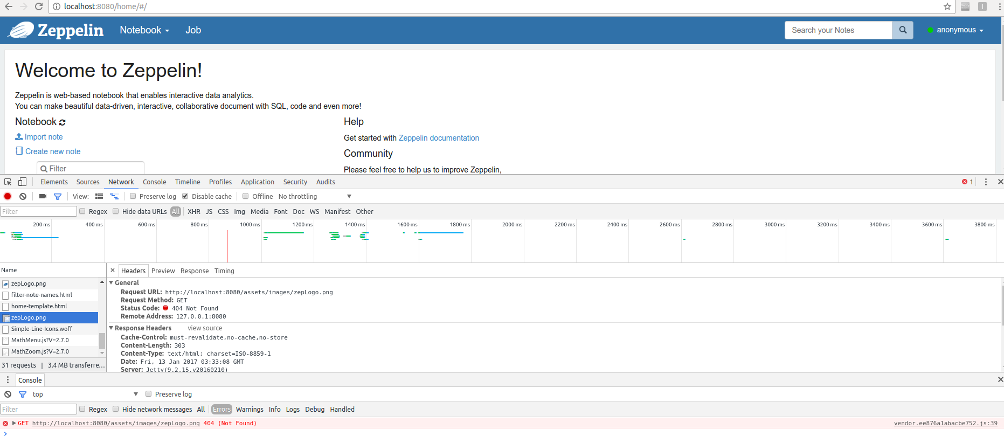Click the notebook Filter input
The image size is (1004, 436).
point(91,168)
